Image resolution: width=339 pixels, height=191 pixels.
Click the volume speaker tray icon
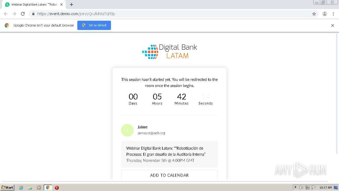click(x=301, y=188)
